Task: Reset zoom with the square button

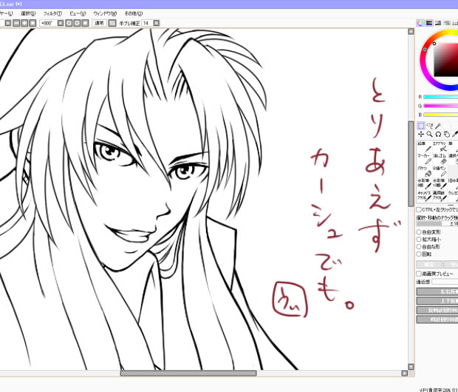Action: pyautogui.click(x=33, y=23)
